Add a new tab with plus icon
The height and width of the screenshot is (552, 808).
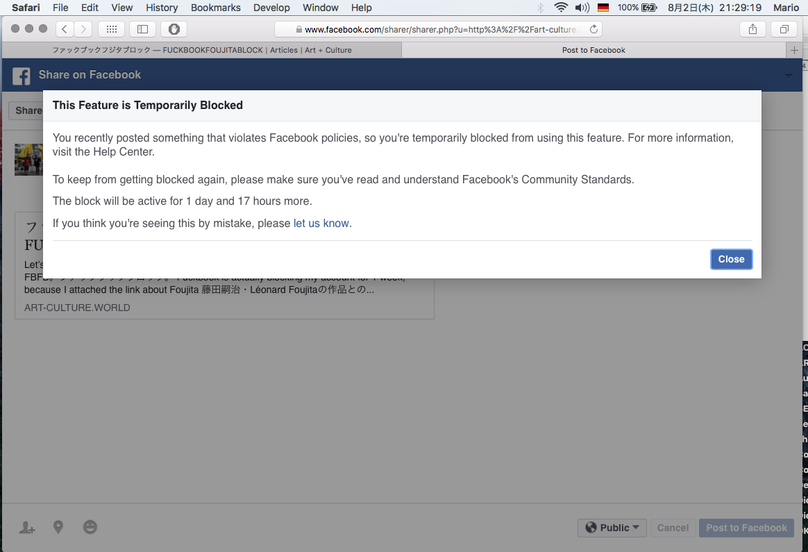point(794,50)
